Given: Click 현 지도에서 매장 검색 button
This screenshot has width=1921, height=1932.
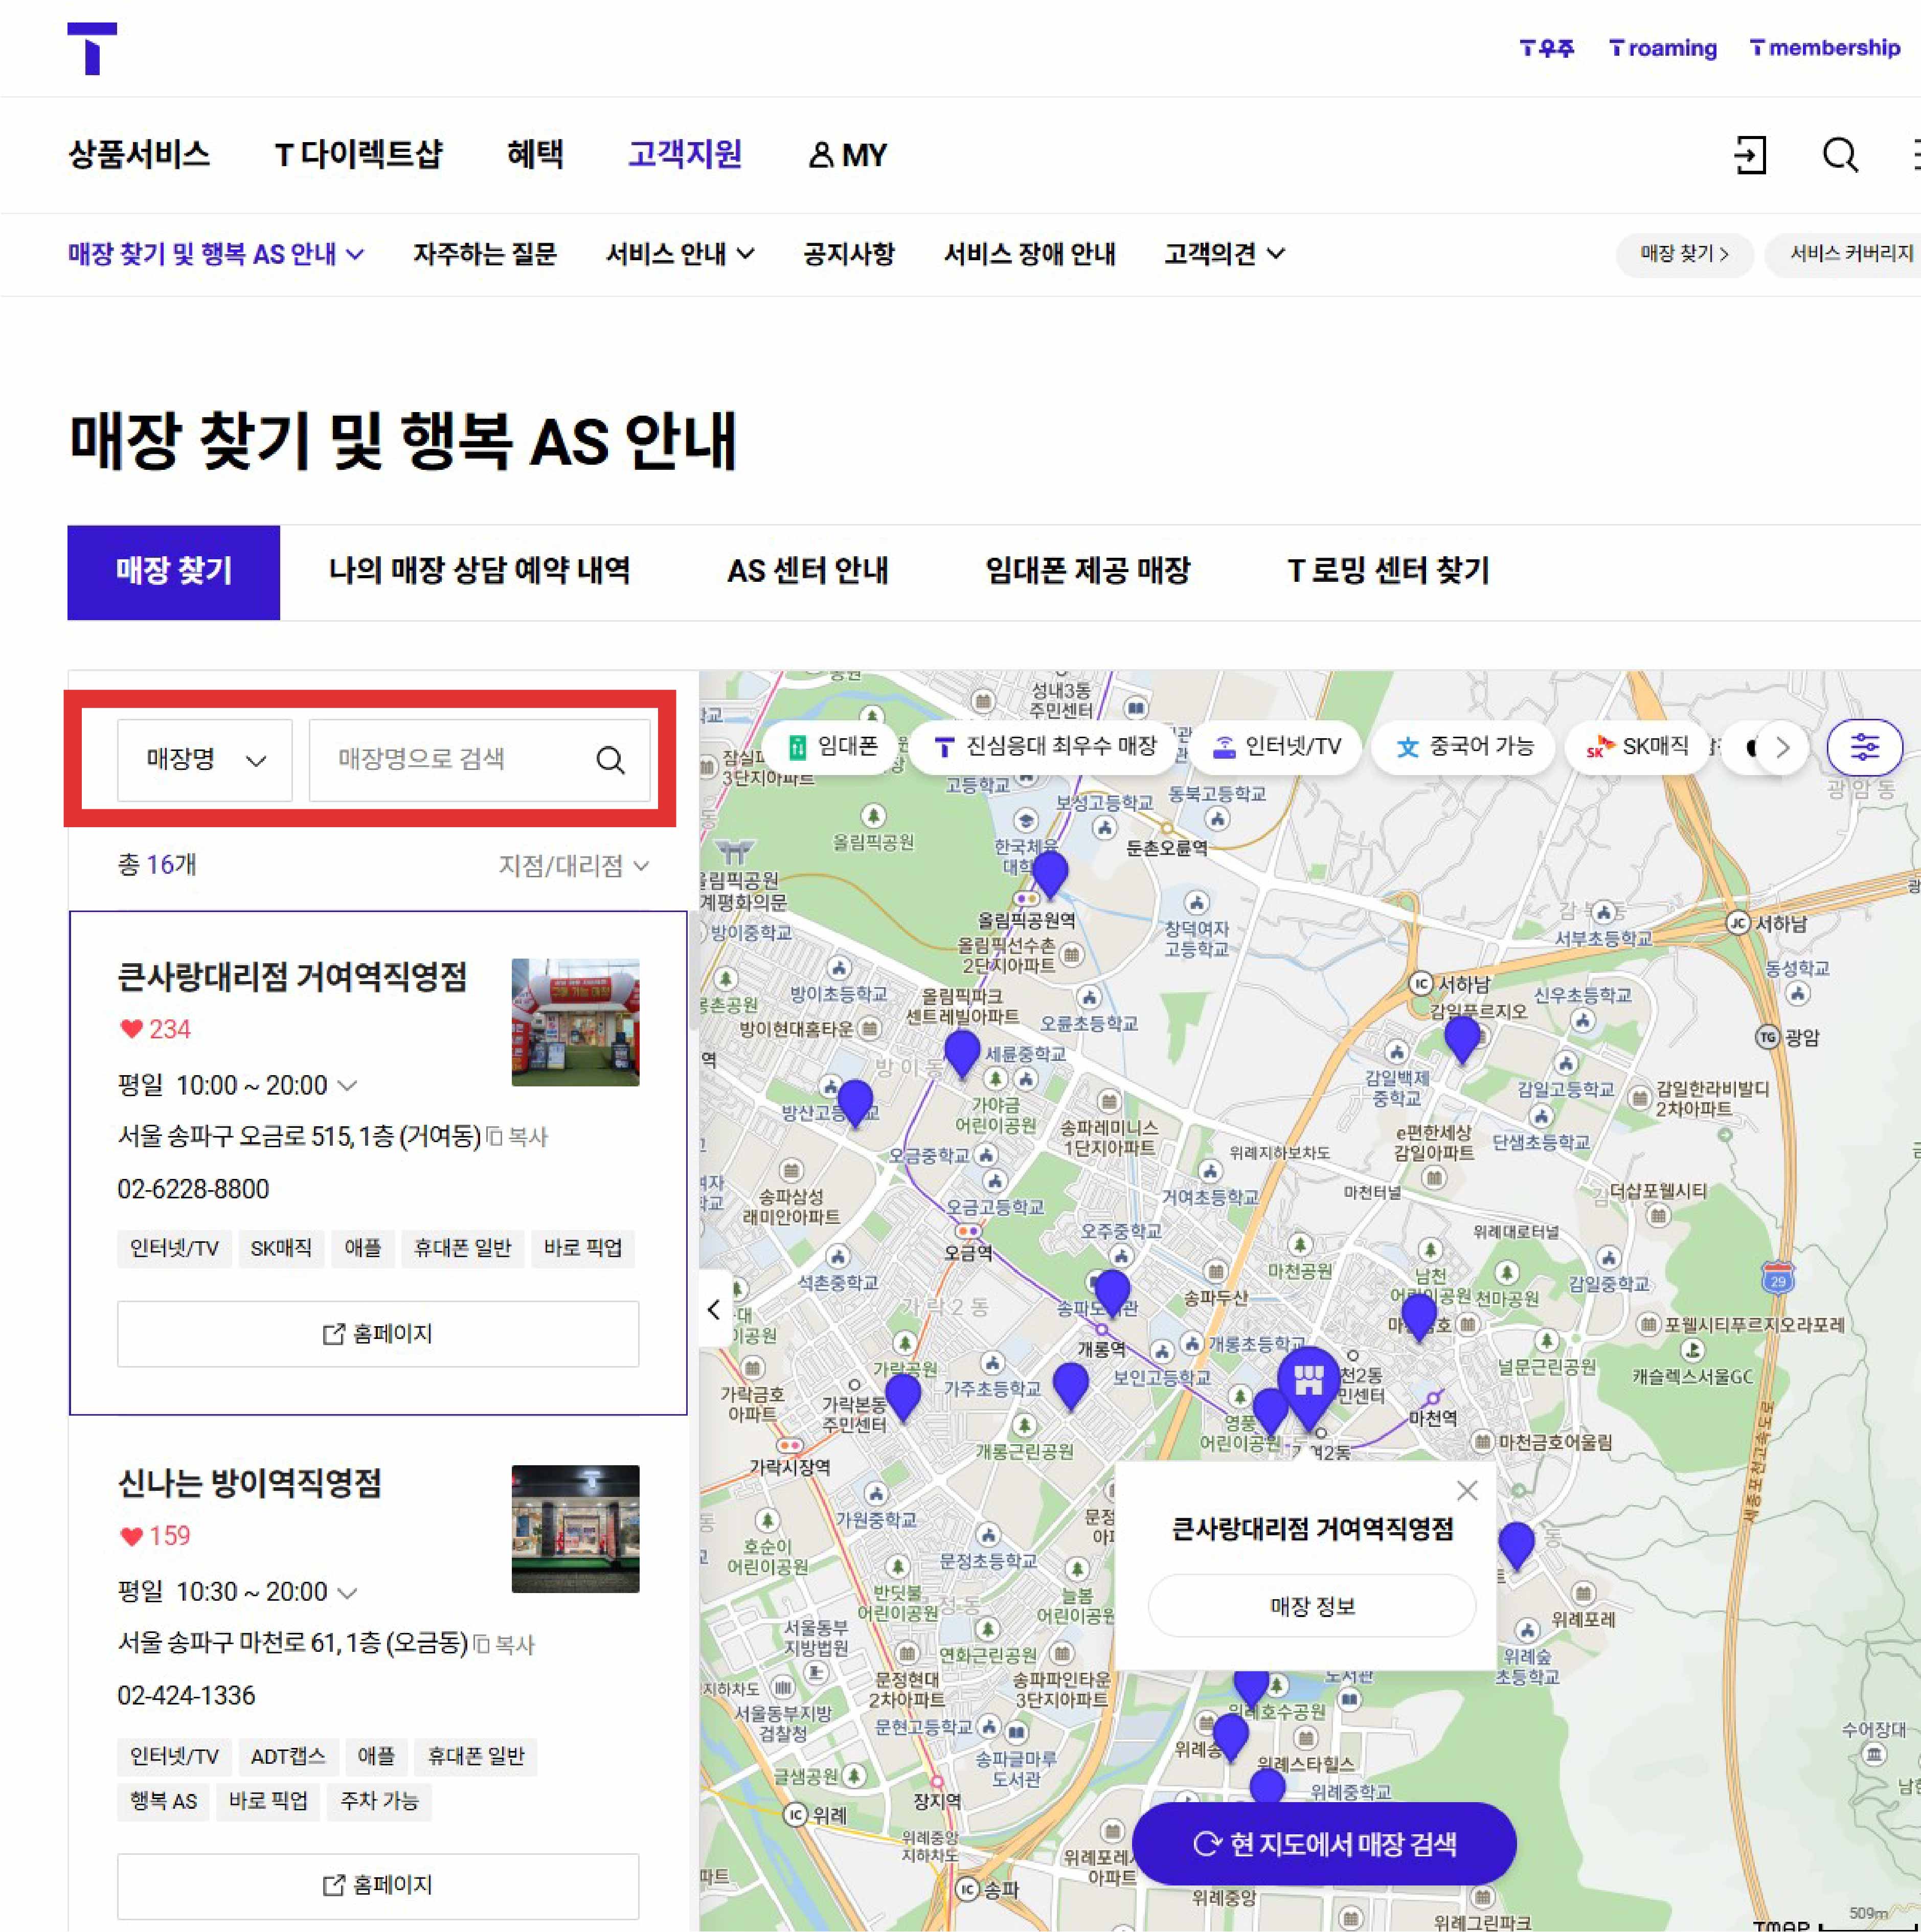Looking at the screenshot, I should [1324, 1843].
